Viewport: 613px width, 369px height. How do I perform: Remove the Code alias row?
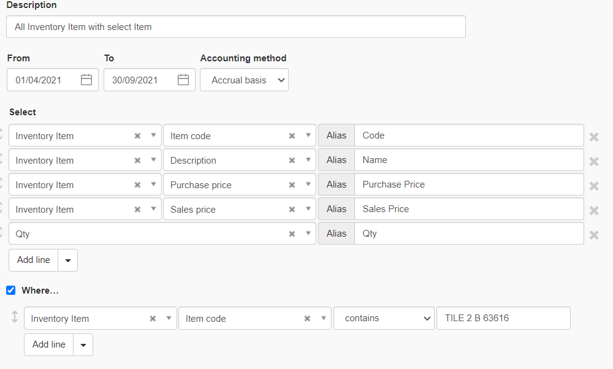pyautogui.click(x=593, y=137)
